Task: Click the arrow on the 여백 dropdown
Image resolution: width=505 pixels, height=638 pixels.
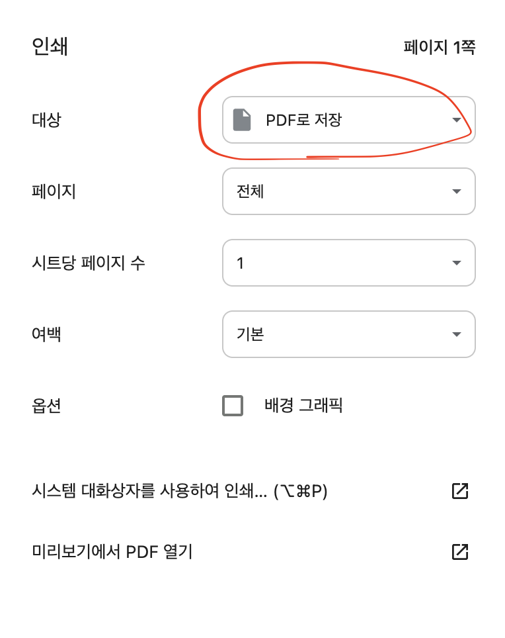Action: point(456,334)
